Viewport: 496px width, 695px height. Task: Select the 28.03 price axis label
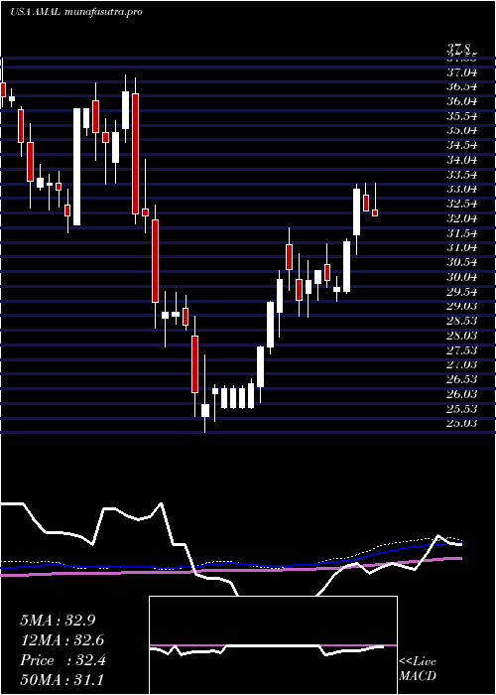click(x=462, y=336)
